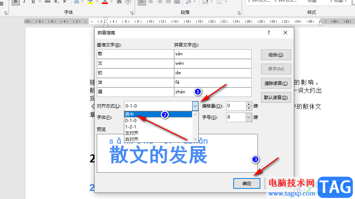Screen dimensions: 355x199
Task: Click the enclosed character icon
Action: tap(128, 2)
